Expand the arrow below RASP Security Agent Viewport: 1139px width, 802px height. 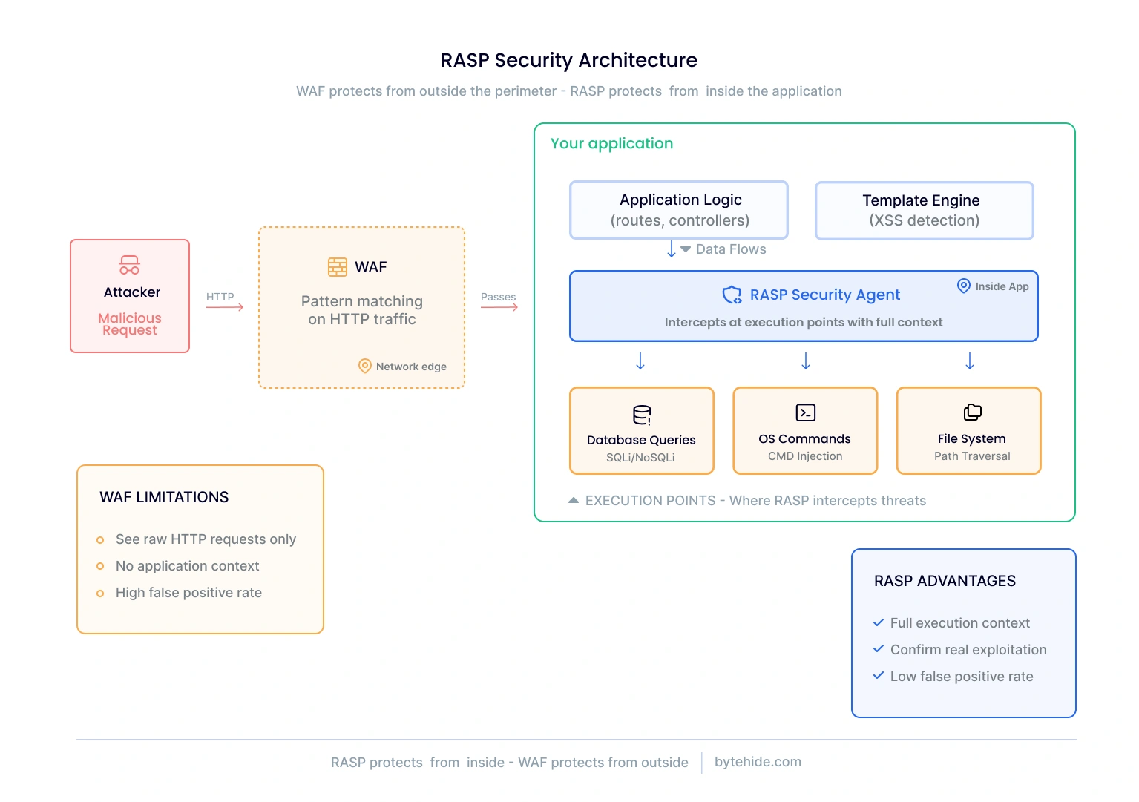click(x=805, y=362)
